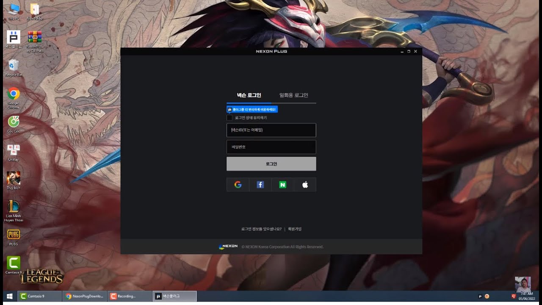Image resolution: width=542 pixels, height=305 pixels.
Task: Switch to NexonPlugDownload Chrome taskbar window
Action: pos(85,296)
